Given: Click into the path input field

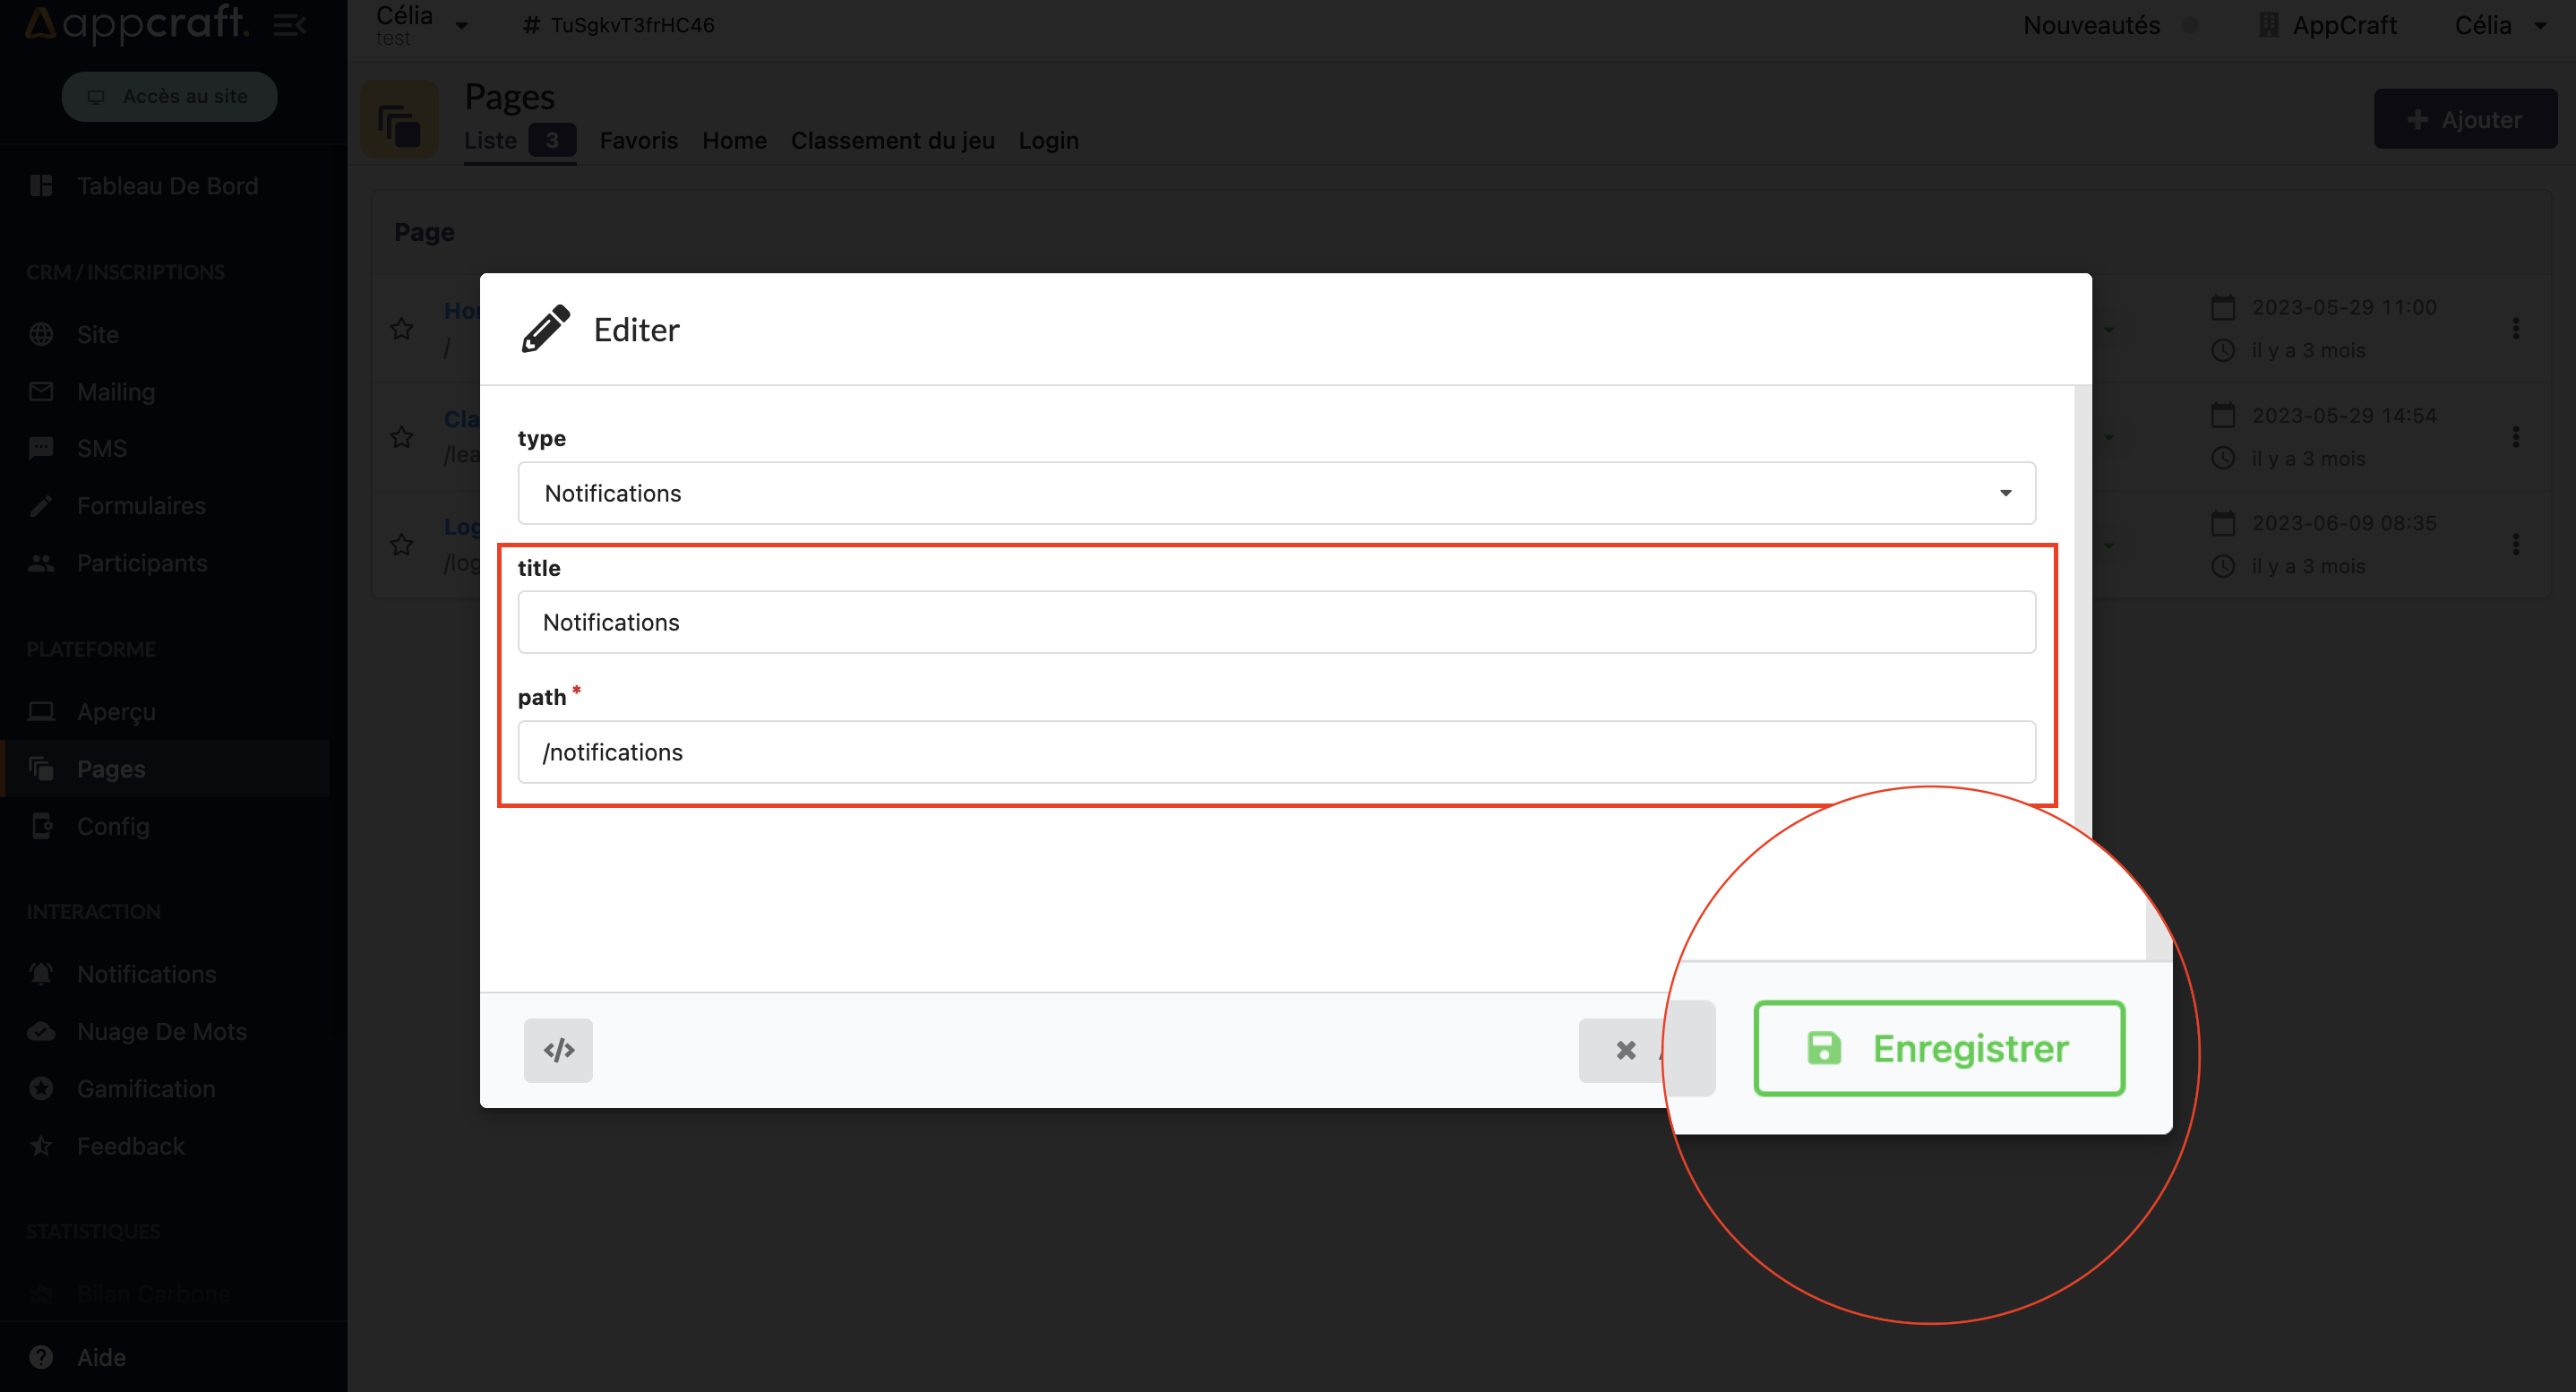Looking at the screenshot, I should 1276,752.
